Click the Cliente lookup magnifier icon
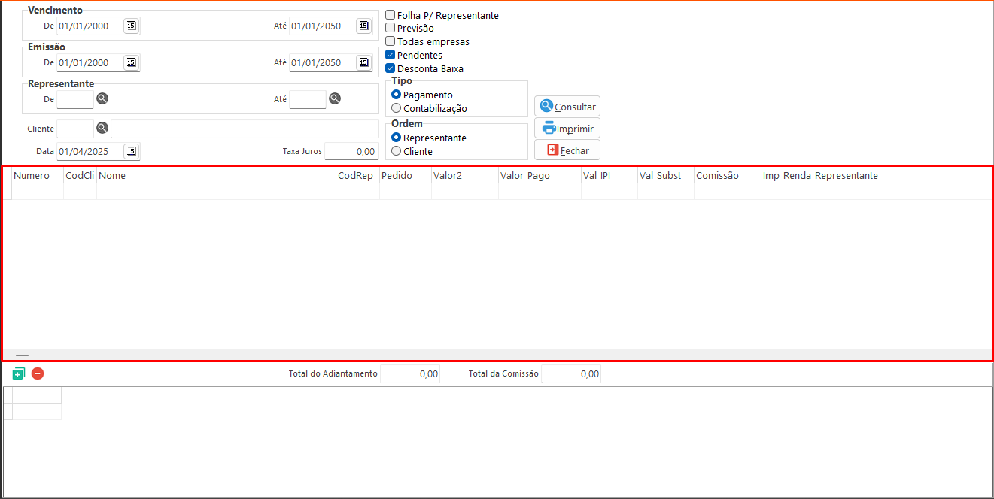994x499 pixels. point(102,129)
